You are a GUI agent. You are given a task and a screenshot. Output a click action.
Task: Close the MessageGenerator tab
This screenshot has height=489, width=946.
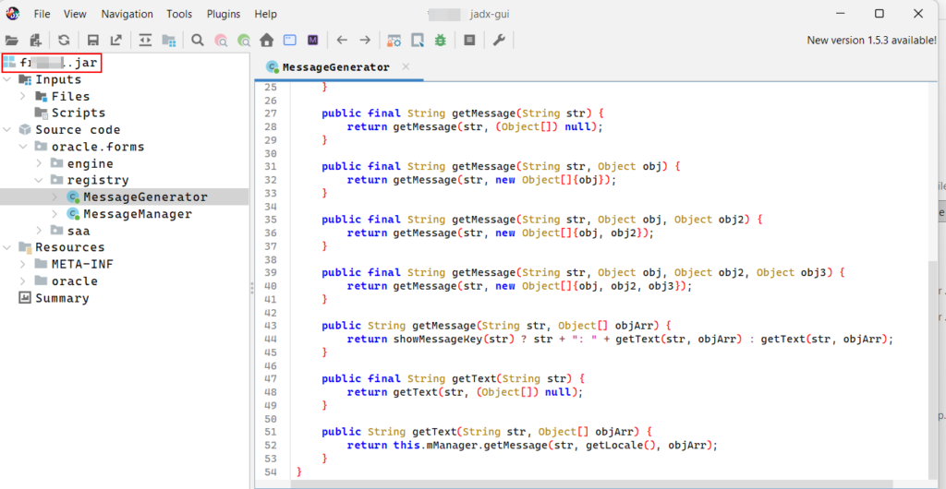[x=406, y=67]
